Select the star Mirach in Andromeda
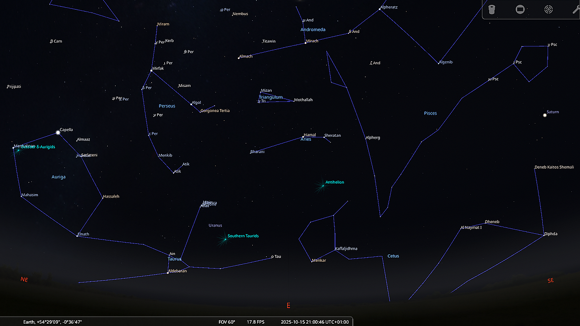This screenshot has width=580, height=326. [305, 43]
